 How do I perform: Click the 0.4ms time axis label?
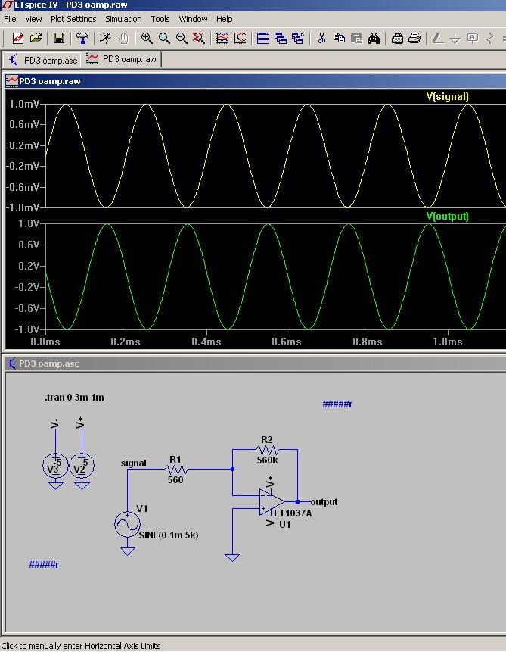pyautogui.click(x=206, y=342)
